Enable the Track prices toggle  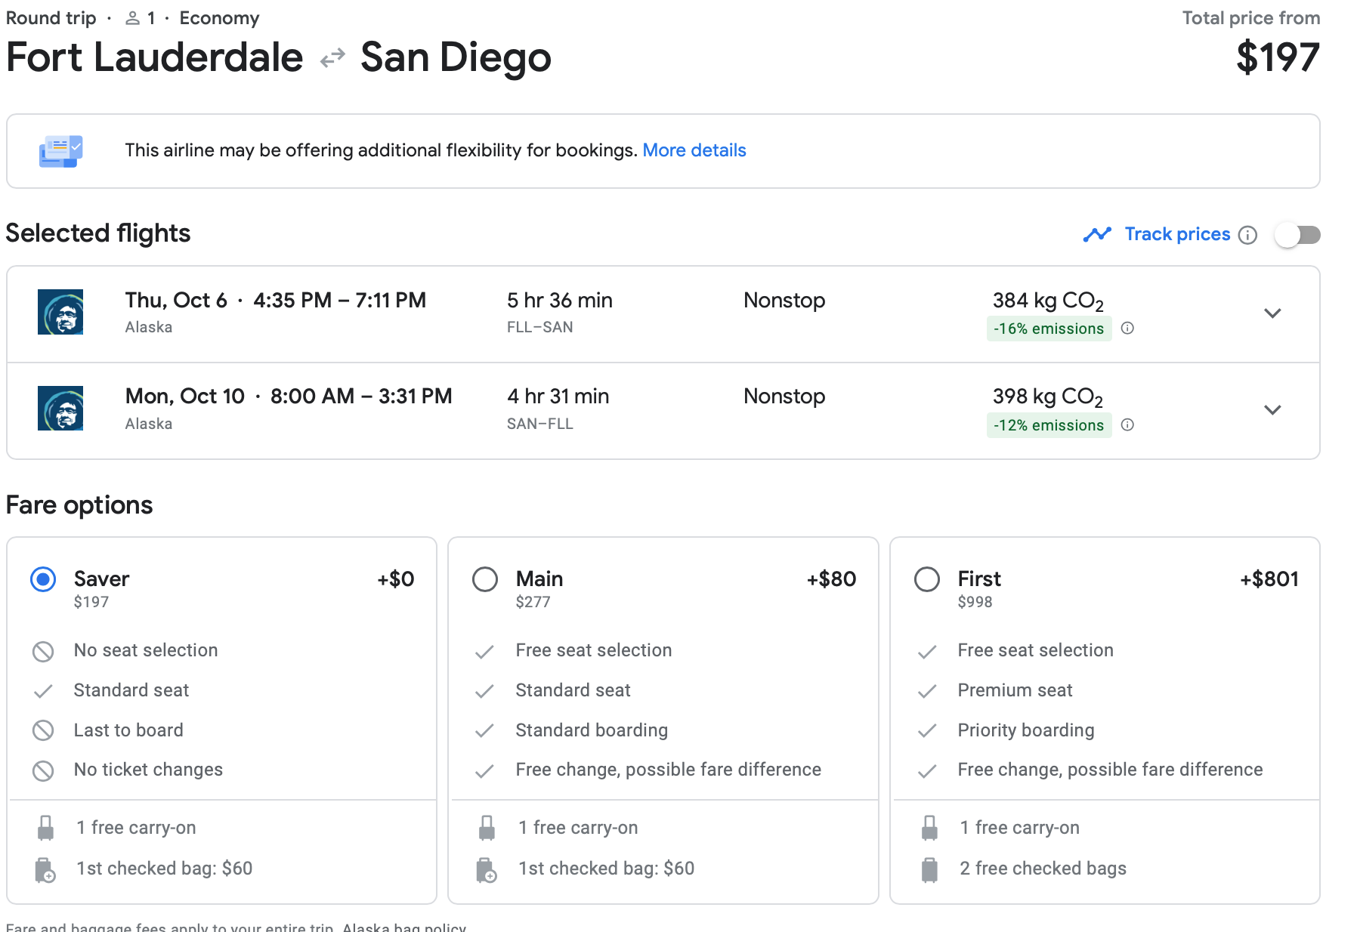(1297, 235)
